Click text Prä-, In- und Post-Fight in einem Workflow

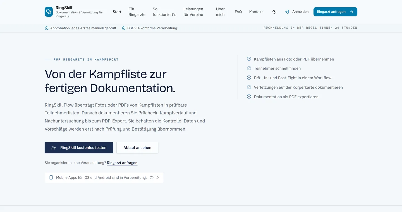pyautogui.click(x=293, y=78)
